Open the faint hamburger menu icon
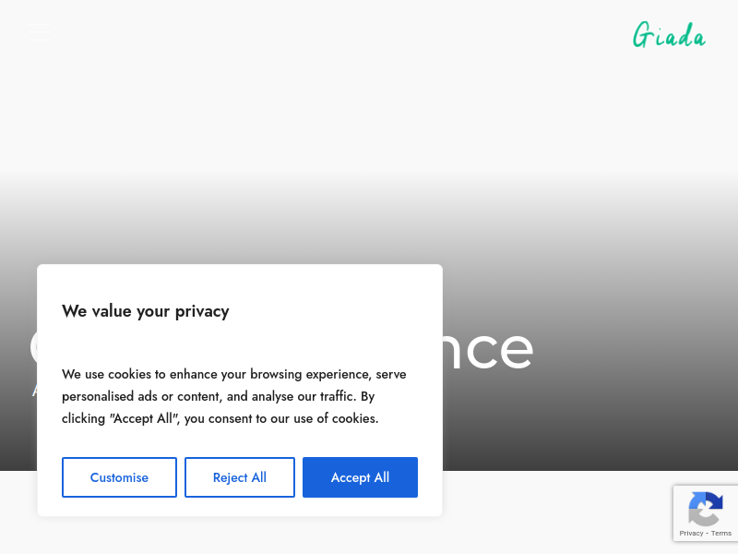Image resolution: width=738 pixels, height=554 pixels. [39, 32]
